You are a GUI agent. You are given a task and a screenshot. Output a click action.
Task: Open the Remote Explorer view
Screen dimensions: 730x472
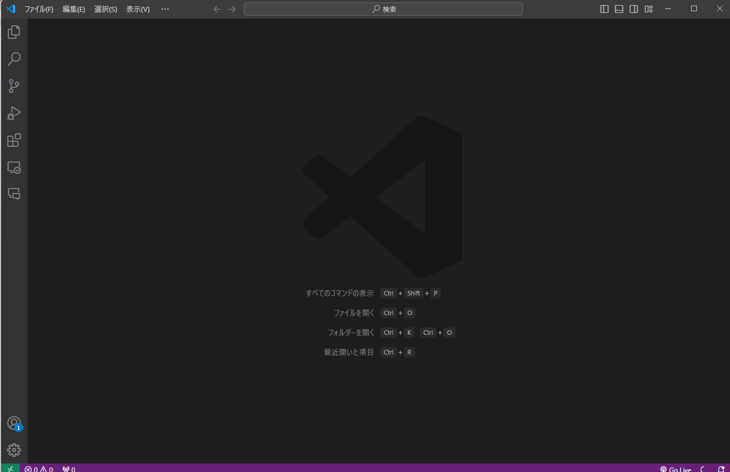tap(14, 167)
